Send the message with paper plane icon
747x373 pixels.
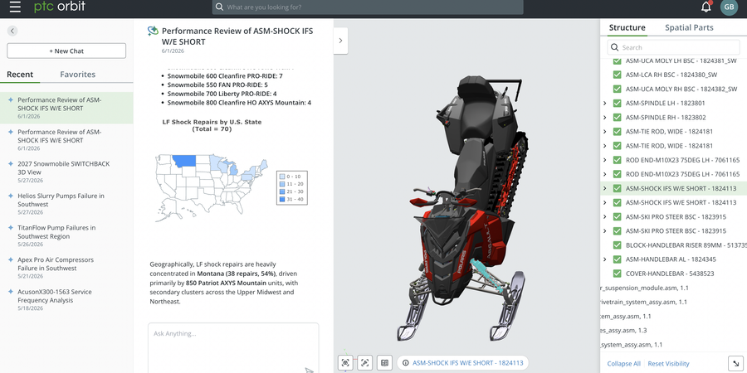[310, 370]
